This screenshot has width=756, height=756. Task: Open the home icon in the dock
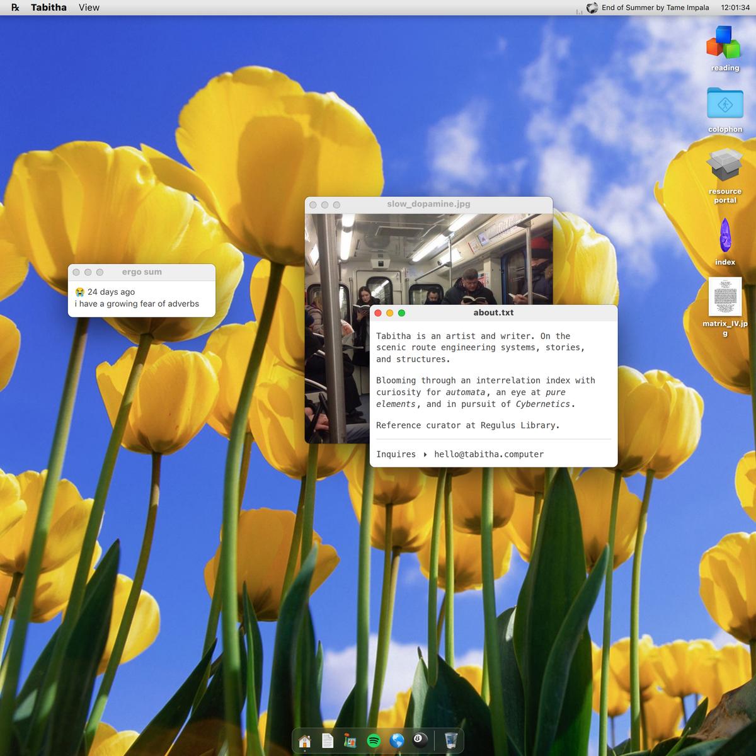point(305,740)
